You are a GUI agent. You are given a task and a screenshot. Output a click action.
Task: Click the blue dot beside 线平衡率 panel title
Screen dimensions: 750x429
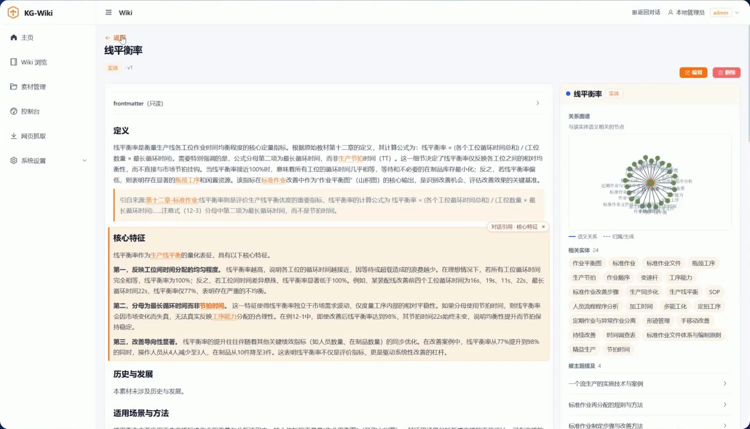(568, 93)
